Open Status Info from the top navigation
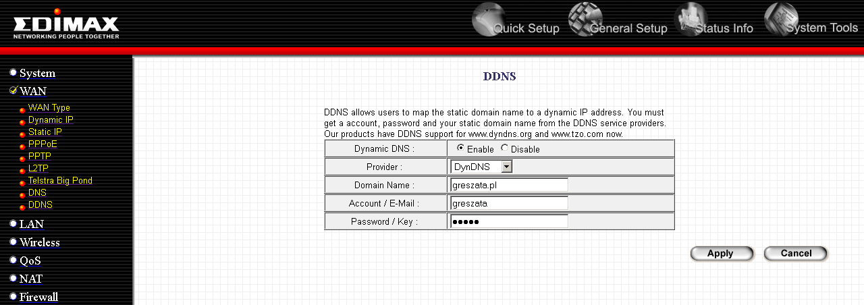Screen dimensions: 864x305 point(724,28)
